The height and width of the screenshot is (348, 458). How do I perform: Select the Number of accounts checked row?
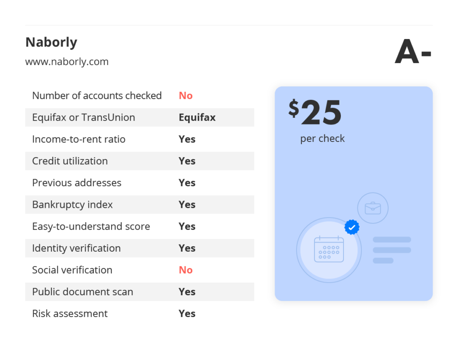point(140,96)
